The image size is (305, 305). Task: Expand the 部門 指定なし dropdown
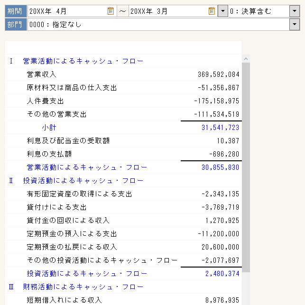tap(295, 25)
